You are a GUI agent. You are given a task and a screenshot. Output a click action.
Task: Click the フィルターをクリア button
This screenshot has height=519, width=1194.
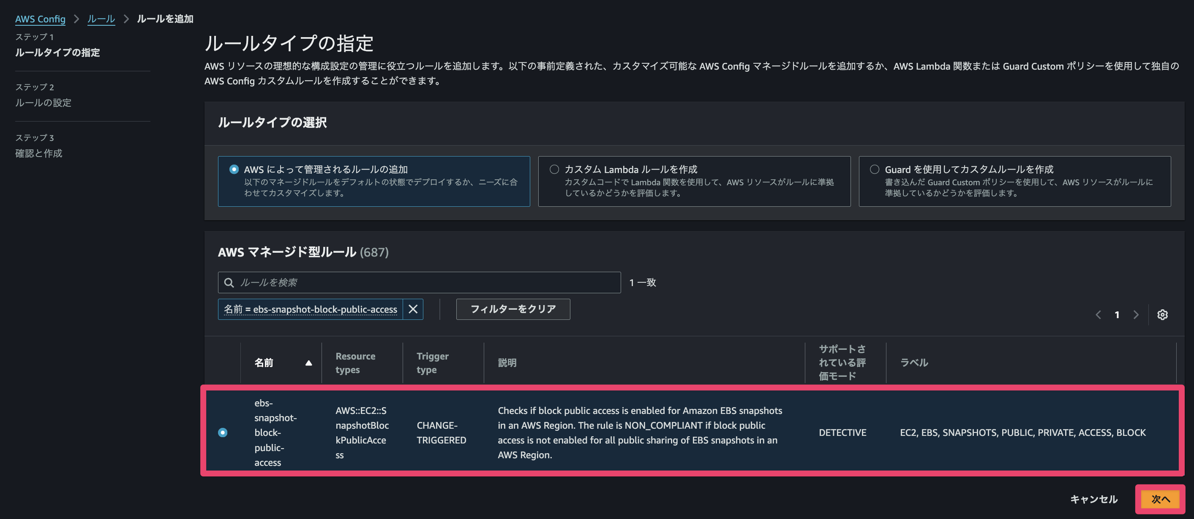coord(512,309)
